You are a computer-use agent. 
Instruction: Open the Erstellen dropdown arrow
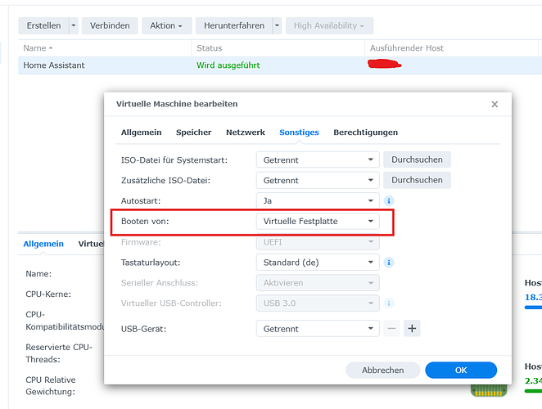[74, 25]
